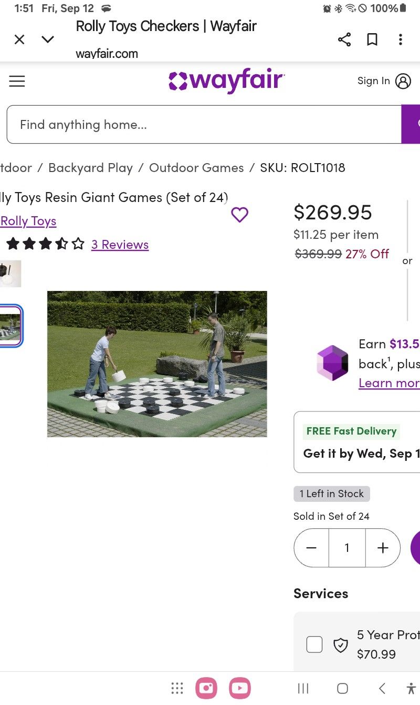Go to Wayfair home via logo
The width and height of the screenshot is (420, 705).
coord(226,81)
